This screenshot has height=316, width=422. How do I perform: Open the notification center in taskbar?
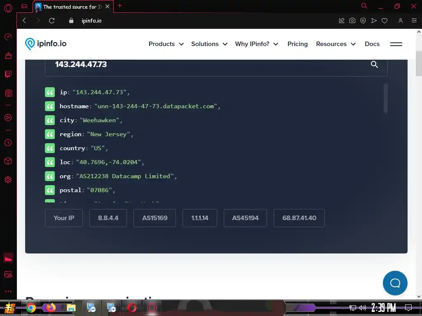[x=408, y=308]
